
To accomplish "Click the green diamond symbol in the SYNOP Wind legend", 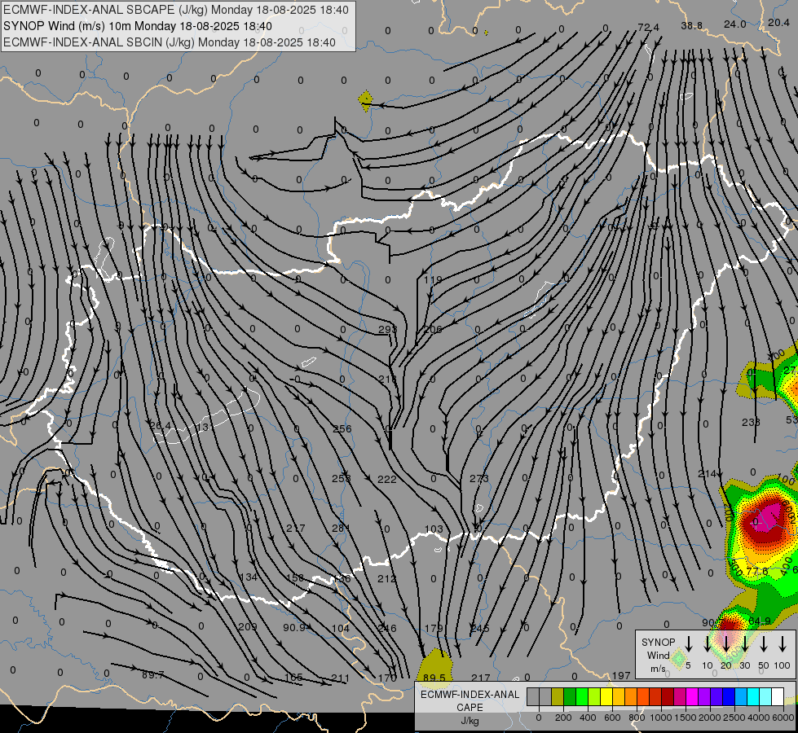I will [x=678, y=659].
